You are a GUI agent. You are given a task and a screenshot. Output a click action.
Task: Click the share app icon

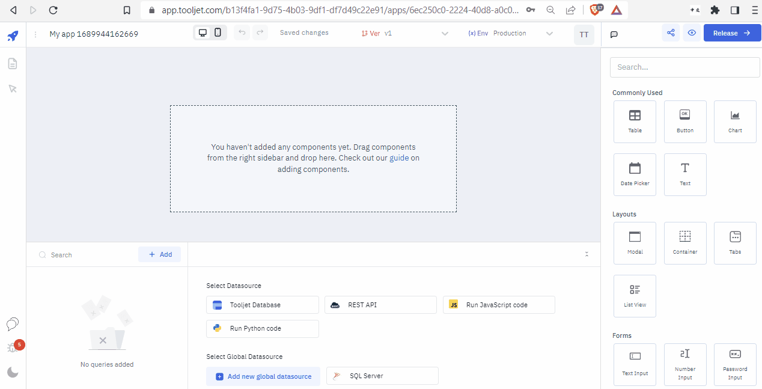click(671, 33)
